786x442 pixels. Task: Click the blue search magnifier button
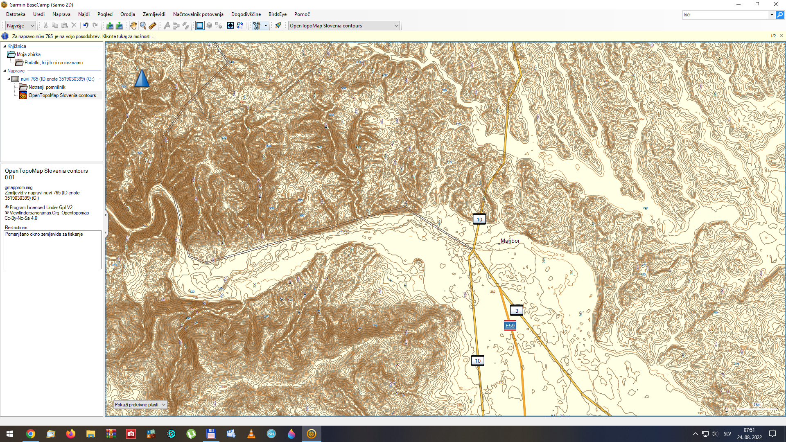pyautogui.click(x=780, y=15)
